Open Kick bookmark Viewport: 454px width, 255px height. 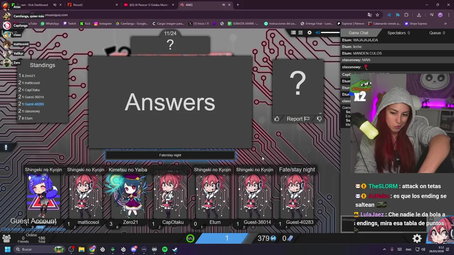coord(85,24)
